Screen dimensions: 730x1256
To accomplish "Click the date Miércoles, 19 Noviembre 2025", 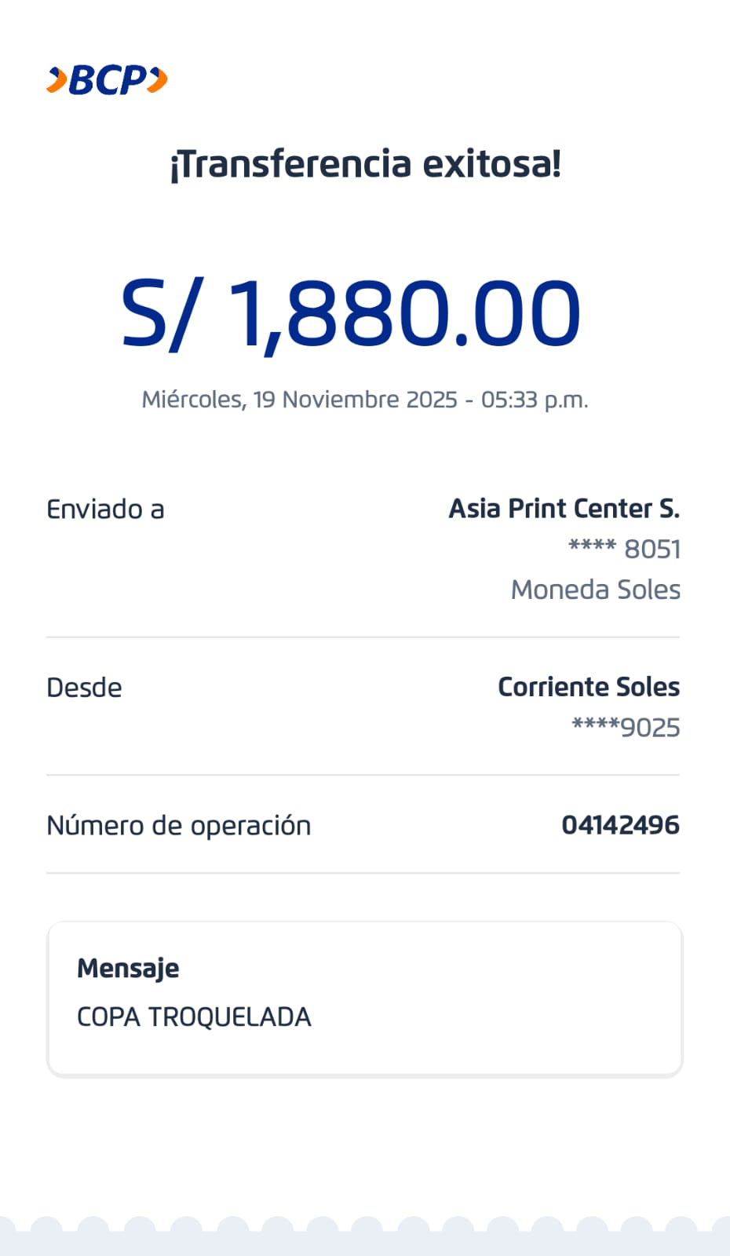I will coord(299,400).
